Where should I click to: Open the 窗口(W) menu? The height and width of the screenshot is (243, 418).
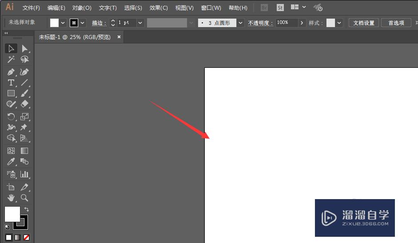pyautogui.click(x=211, y=8)
